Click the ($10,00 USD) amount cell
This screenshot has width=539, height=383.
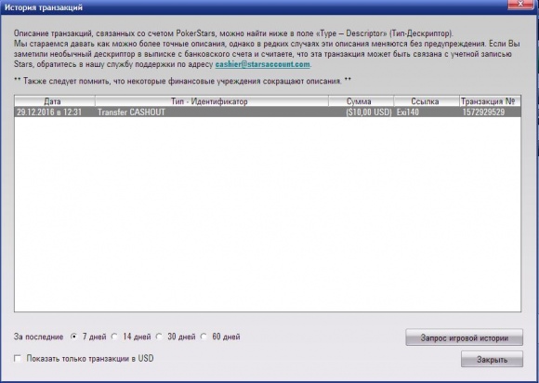369,112
